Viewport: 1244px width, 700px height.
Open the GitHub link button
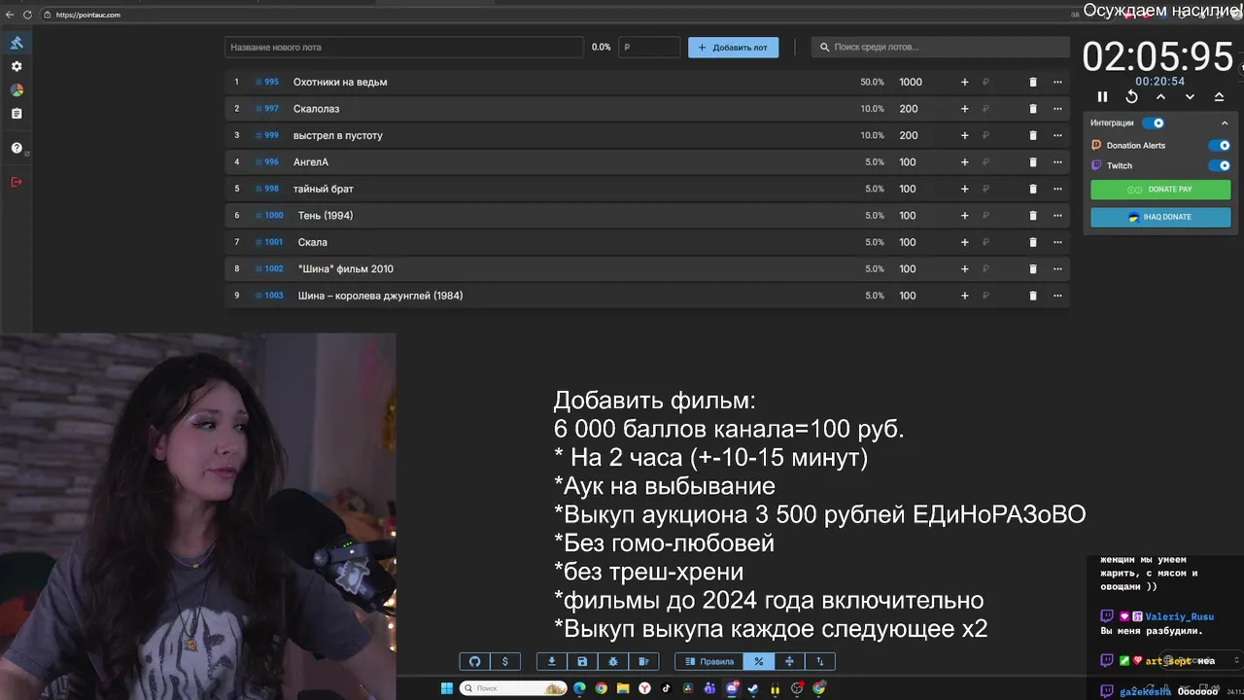[475, 661]
